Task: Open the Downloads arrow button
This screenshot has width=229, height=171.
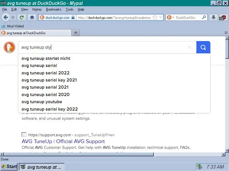Action: pos(214,18)
